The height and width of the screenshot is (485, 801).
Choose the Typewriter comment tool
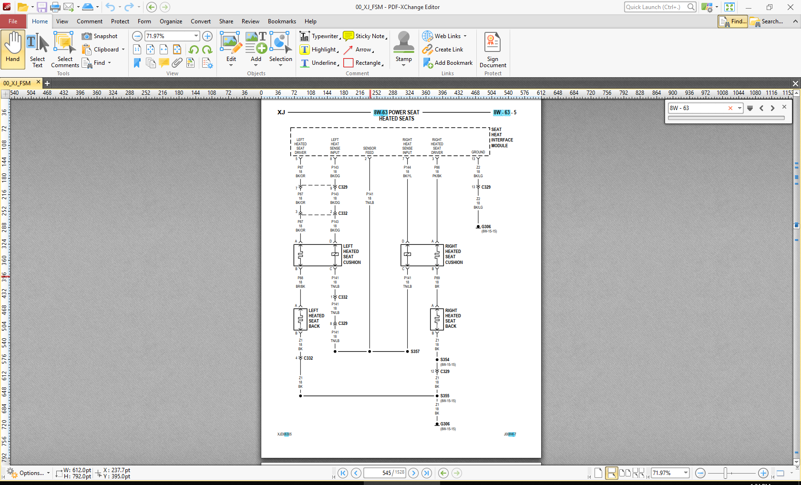click(319, 36)
